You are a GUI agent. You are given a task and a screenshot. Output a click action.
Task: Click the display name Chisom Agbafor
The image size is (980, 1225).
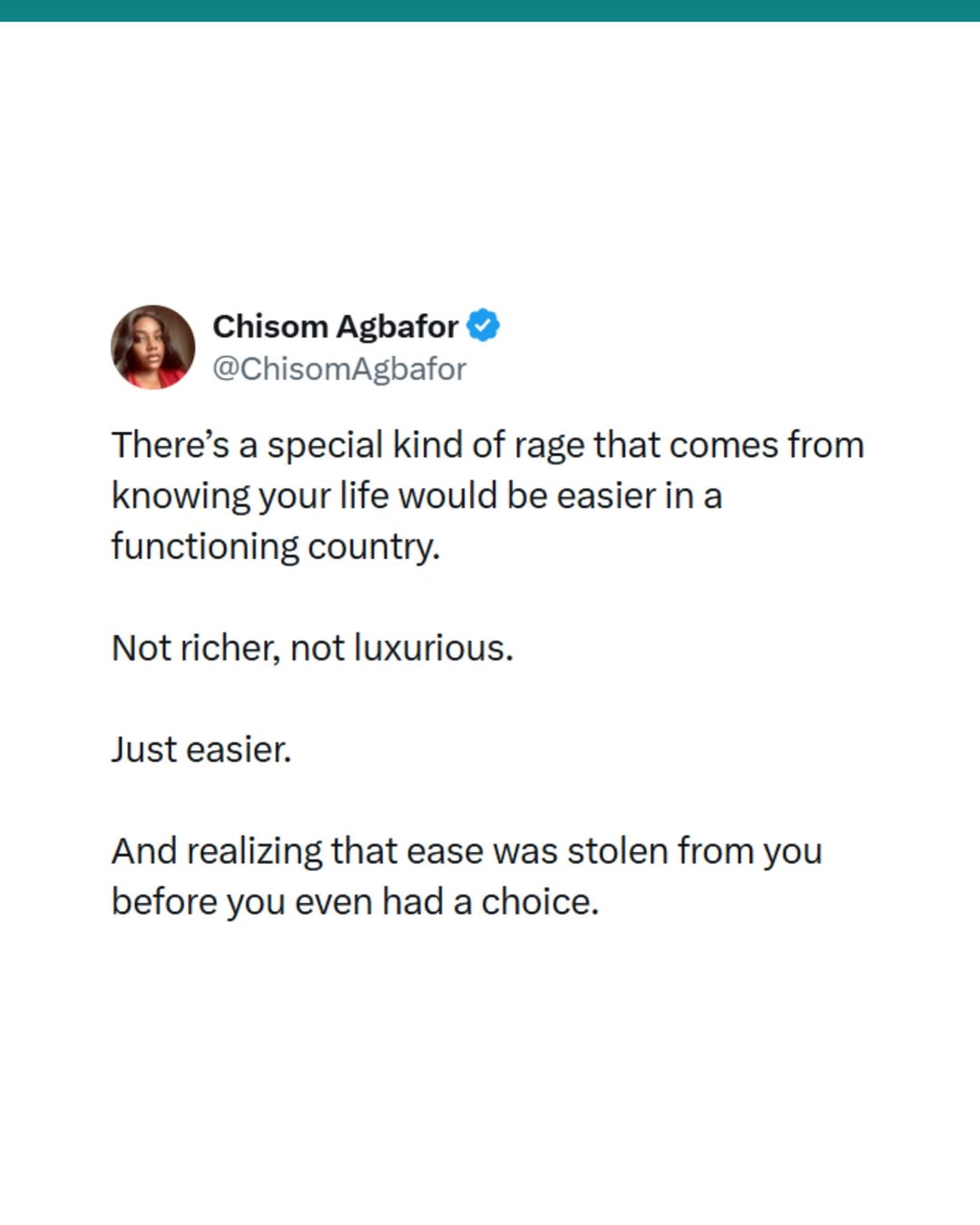click(335, 326)
